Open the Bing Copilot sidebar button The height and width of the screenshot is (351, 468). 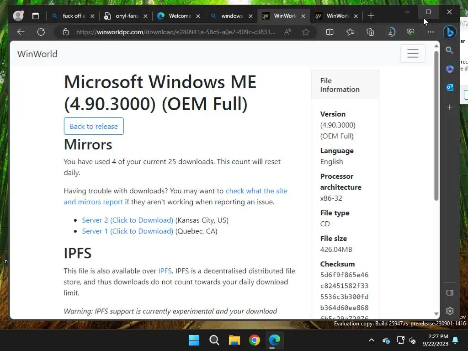click(450, 32)
